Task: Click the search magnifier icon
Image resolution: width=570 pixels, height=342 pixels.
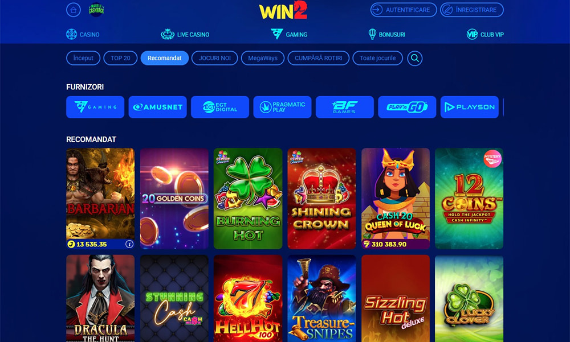Action: click(x=415, y=58)
